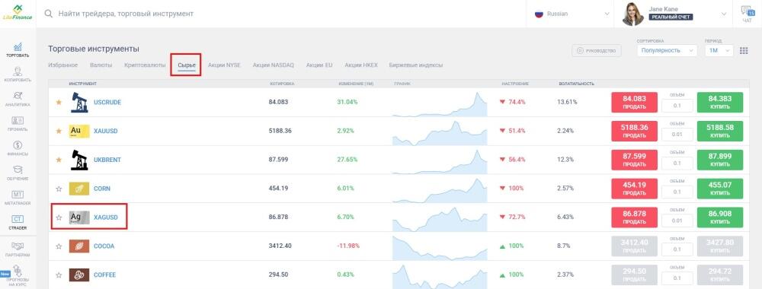Open the Аналитика sidebar section
762x289 pixels.
(18, 100)
